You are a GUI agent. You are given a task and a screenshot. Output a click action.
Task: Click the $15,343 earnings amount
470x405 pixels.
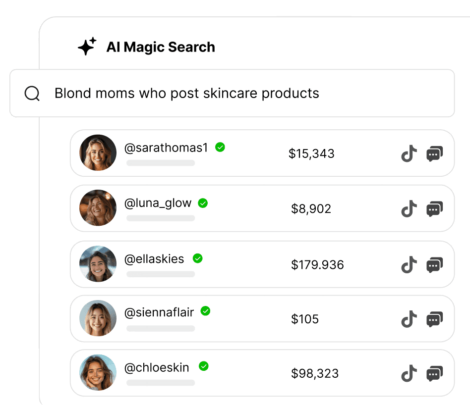pyautogui.click(x=311, y=153)
